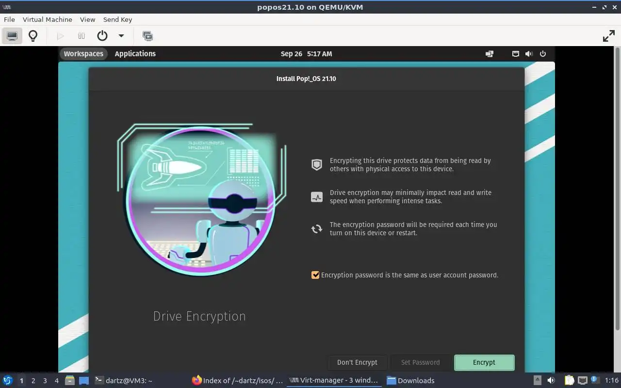Viewport: 621px width, 388px height.
Task: Open the View menu
Action: click(x=87, y=19)
